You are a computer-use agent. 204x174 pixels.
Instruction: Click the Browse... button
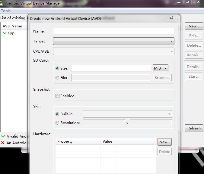coord(162,78)
